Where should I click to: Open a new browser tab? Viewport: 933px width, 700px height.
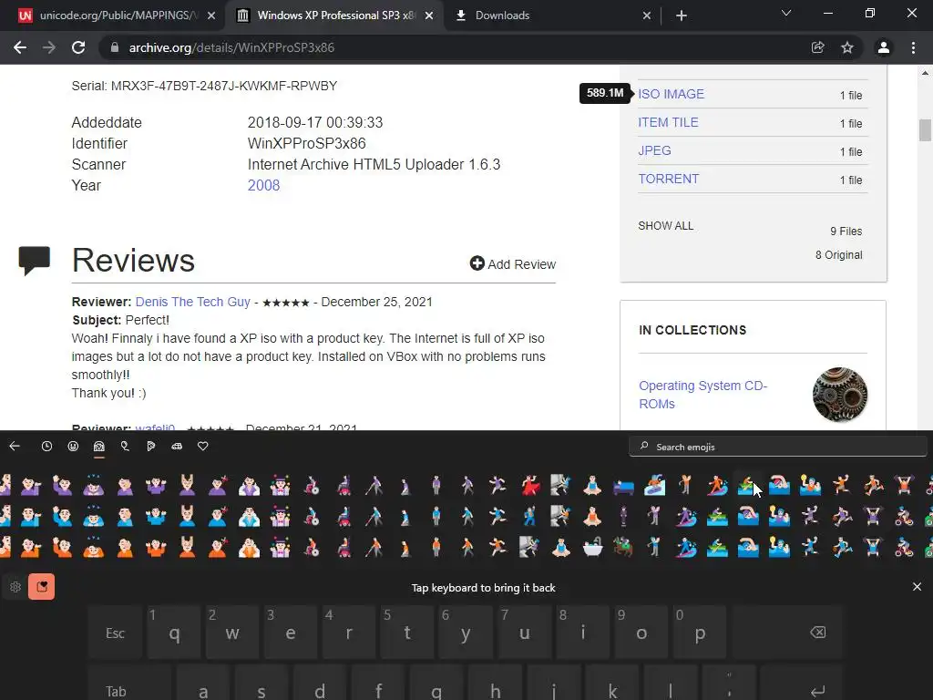(682, 15)
